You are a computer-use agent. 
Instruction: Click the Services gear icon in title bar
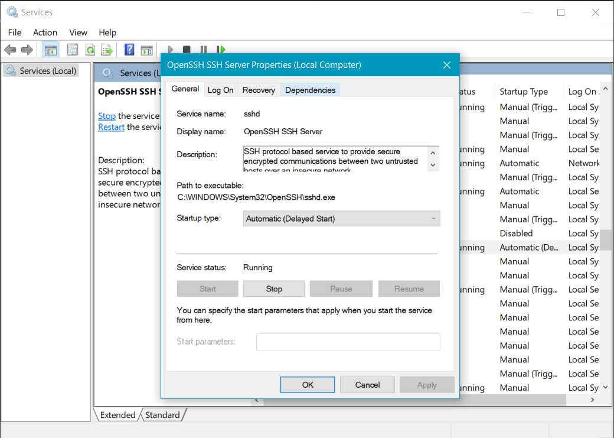coord(12,12)
